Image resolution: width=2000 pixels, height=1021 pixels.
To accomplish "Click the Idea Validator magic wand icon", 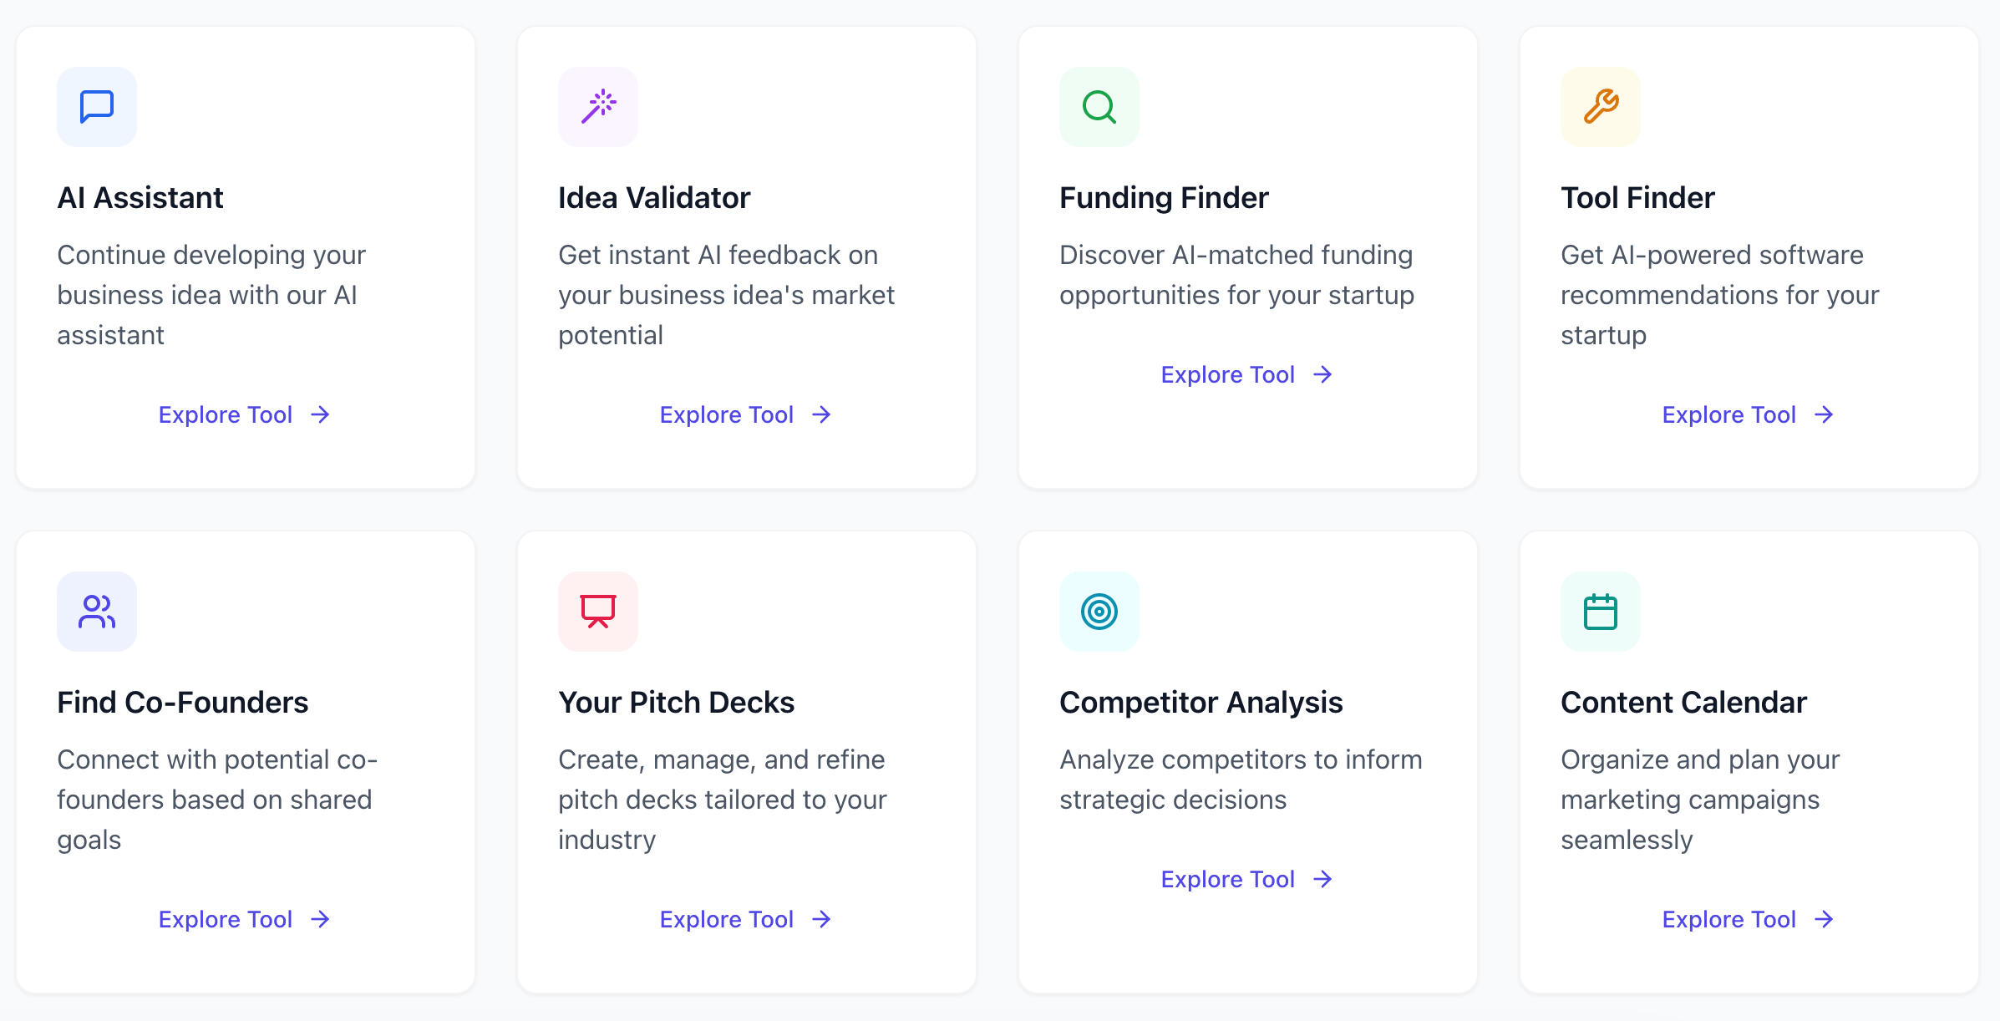I will (x=598, y=107).
